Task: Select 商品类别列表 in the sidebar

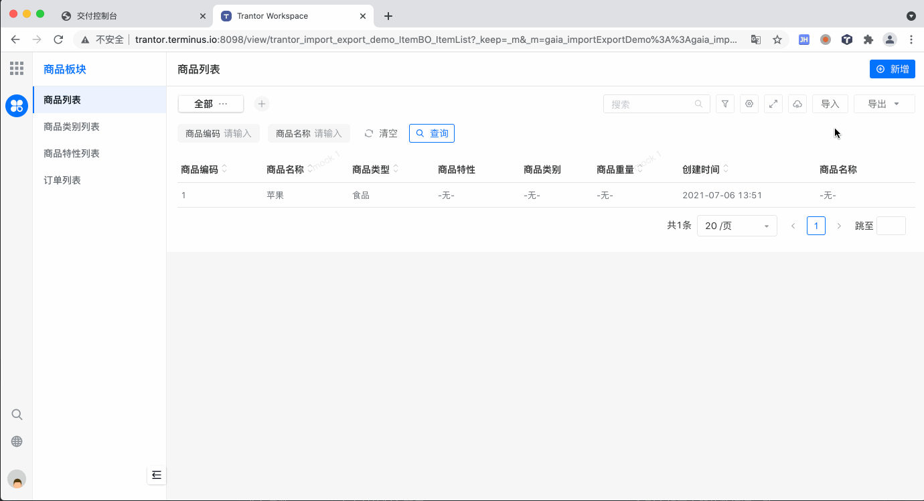Action: pos(99,127)
